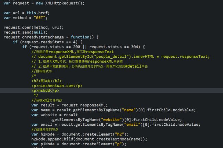Viewport: 223px width, 148px height.
Task: Click the line 'var request = new XMLHttpRequest();'
Action: pyautogui.click(x=44, y=3)
